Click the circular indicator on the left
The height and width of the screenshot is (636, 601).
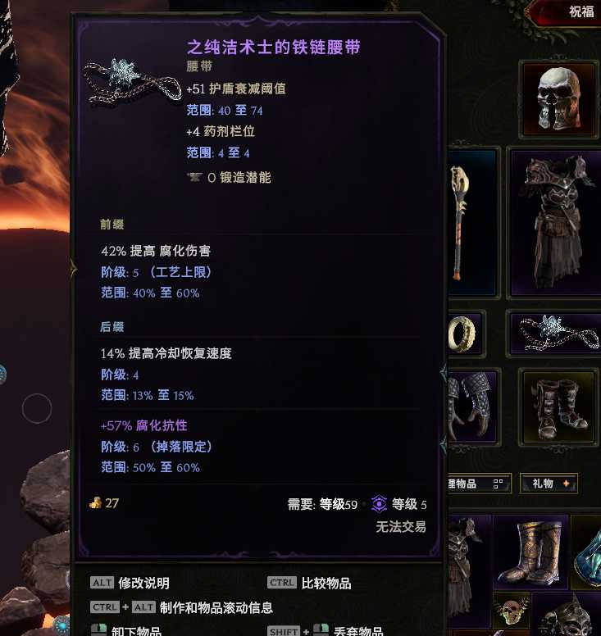tap(37, 408)
